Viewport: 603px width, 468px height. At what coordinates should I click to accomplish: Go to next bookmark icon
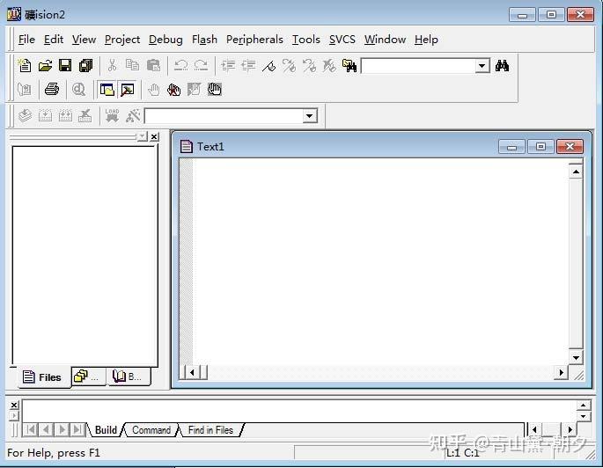coord(289,66)
